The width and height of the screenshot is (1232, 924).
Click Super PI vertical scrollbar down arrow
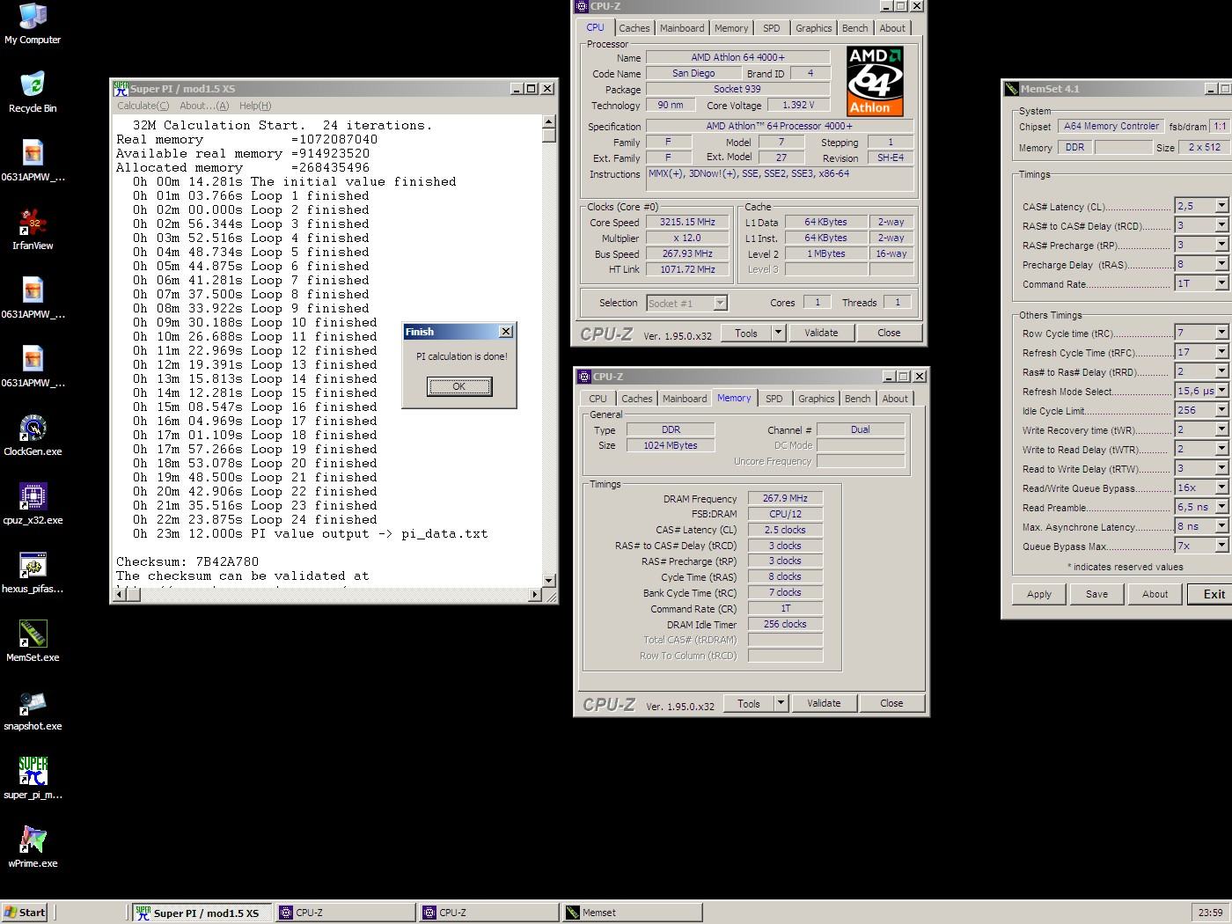click(x=549, y=580)
